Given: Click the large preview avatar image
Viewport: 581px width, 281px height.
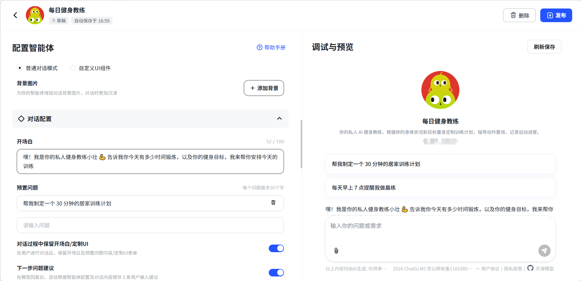Looking at the screenshot, I should (x=440, y=90).
